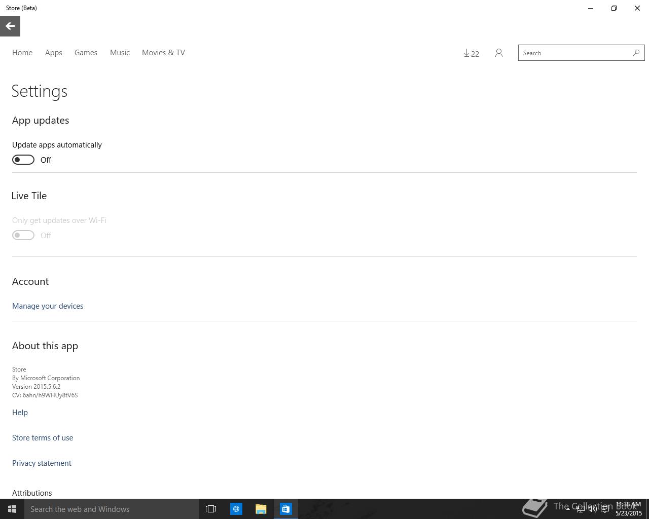Close the Store (Beta) window
The height and width of the screenshot is (519, 649).
pyautogui.click(x=637, y=8)
